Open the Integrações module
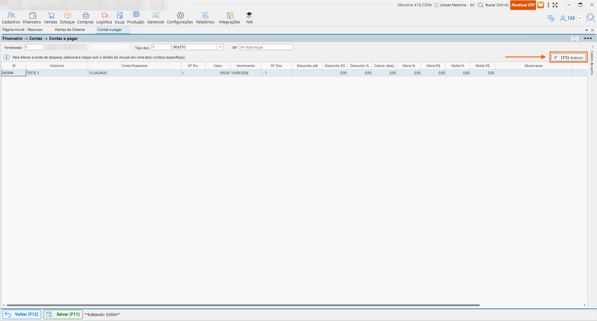The height and width of the screenshot is (321, 597). [x=230, y=18]
